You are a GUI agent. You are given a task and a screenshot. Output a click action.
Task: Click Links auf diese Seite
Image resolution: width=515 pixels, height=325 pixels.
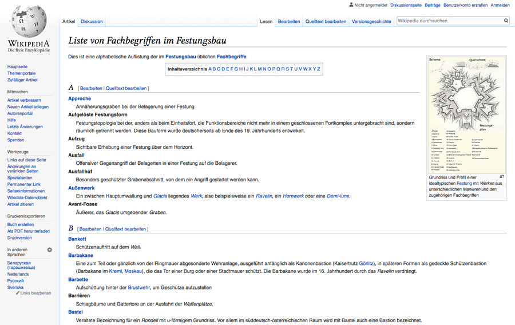[x=26, y=160]
